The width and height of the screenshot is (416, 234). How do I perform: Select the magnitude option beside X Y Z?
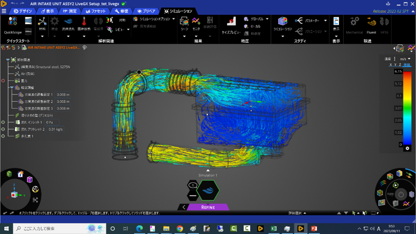[x=406, y=65]
